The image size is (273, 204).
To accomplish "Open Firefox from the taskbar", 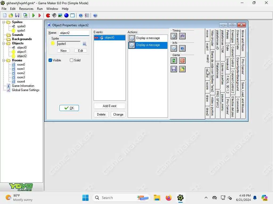I will click(x=168, y=198).
